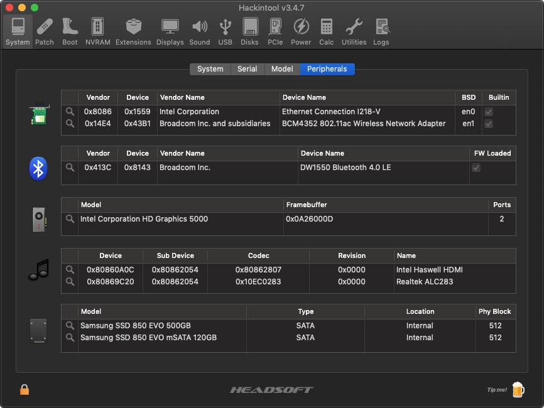
Task: Click the FW Loaded column header
Action: tap(492, 153)
